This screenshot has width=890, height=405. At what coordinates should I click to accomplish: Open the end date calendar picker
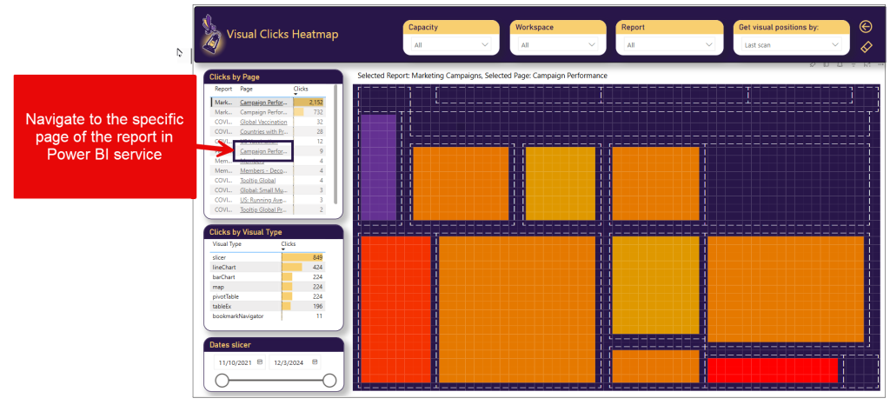(x=314, y=362)
